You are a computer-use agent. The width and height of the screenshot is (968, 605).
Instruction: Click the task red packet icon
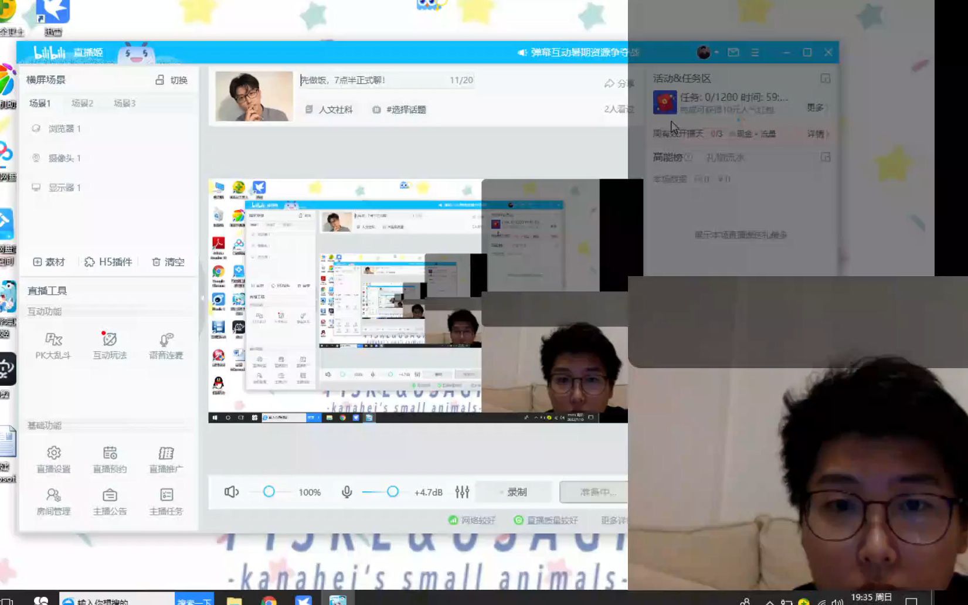click(x=665, y=102)
